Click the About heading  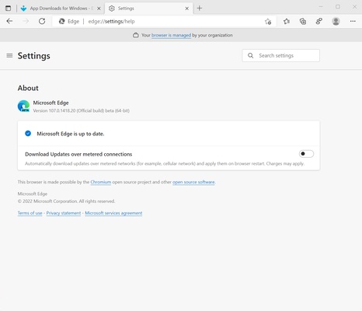click(28, 88)
